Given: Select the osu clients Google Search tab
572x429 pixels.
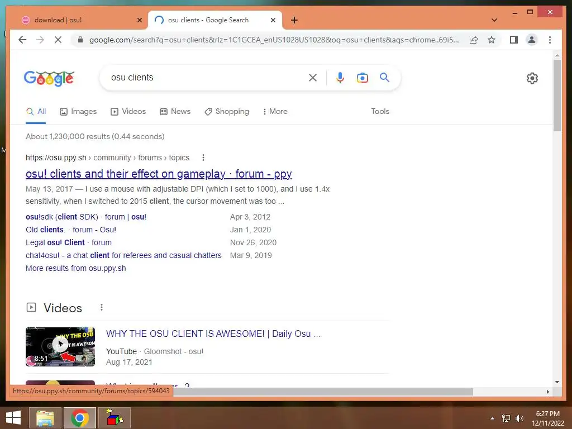Looking at the screenshot, I should click(215, 20).
